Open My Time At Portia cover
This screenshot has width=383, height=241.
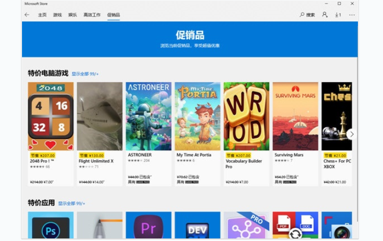click(x=197, y=116)
